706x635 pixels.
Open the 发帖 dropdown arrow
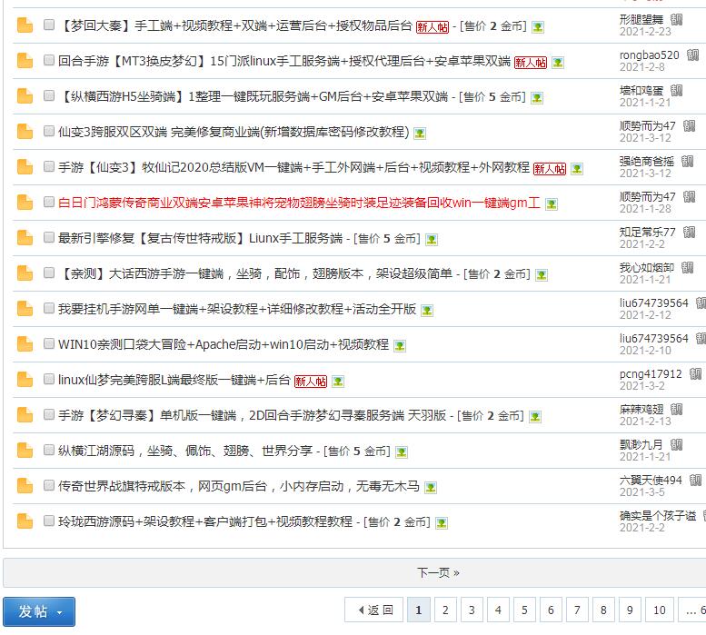61,611
